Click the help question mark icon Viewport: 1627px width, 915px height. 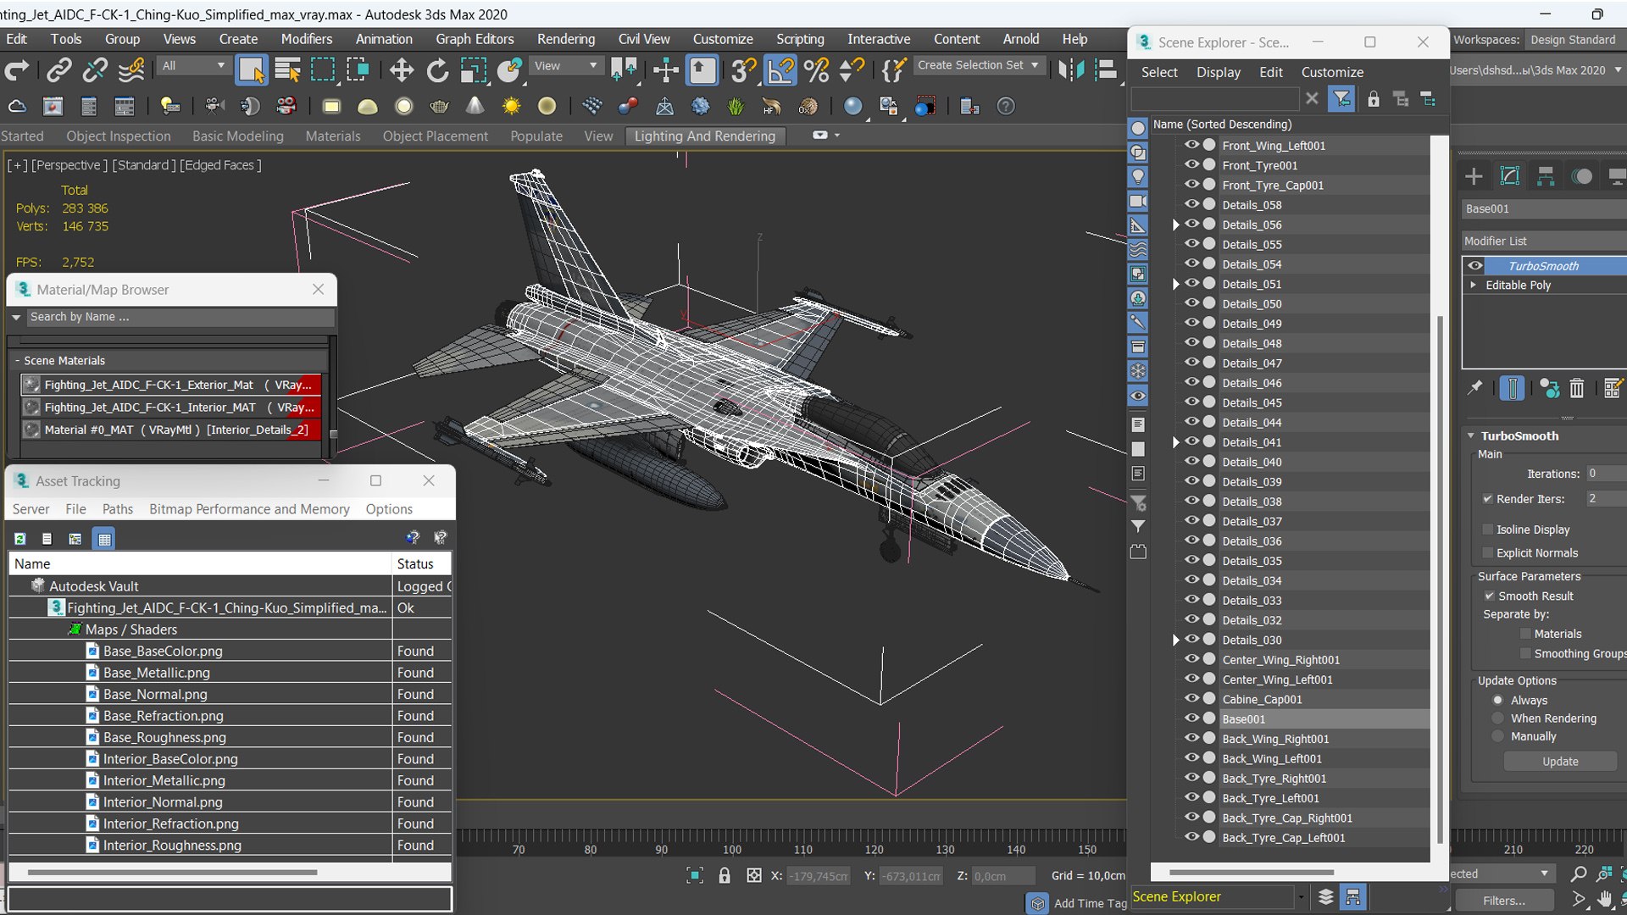pos(1005,107)
